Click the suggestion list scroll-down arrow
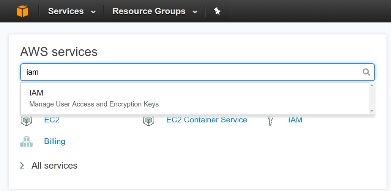This screenshot has height=191, width=391. coord(372,111)
